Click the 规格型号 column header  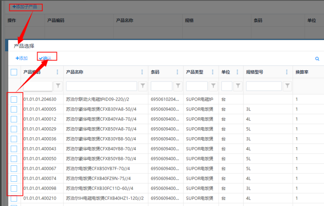(255, 72)
